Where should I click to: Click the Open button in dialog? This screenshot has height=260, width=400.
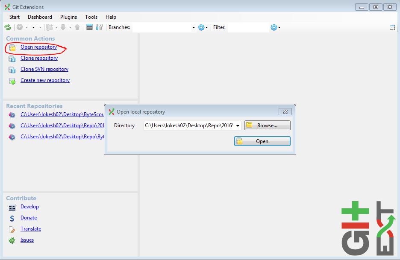pos(262,141)
